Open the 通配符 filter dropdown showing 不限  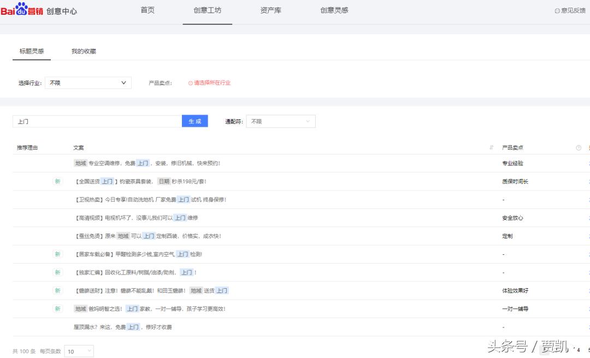click(x=281, y=121)
